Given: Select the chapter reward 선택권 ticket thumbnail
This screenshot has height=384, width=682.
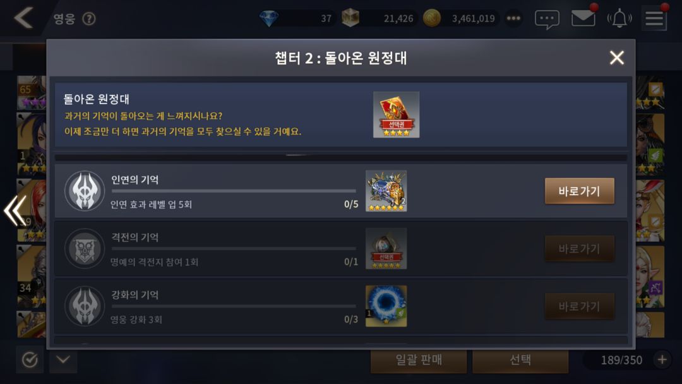Looking at the screenshot, I should point(396,115).
